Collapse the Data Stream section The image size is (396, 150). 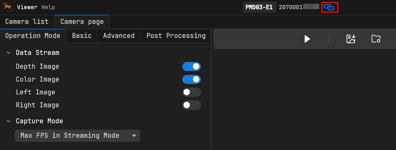[x=8, y=53]
